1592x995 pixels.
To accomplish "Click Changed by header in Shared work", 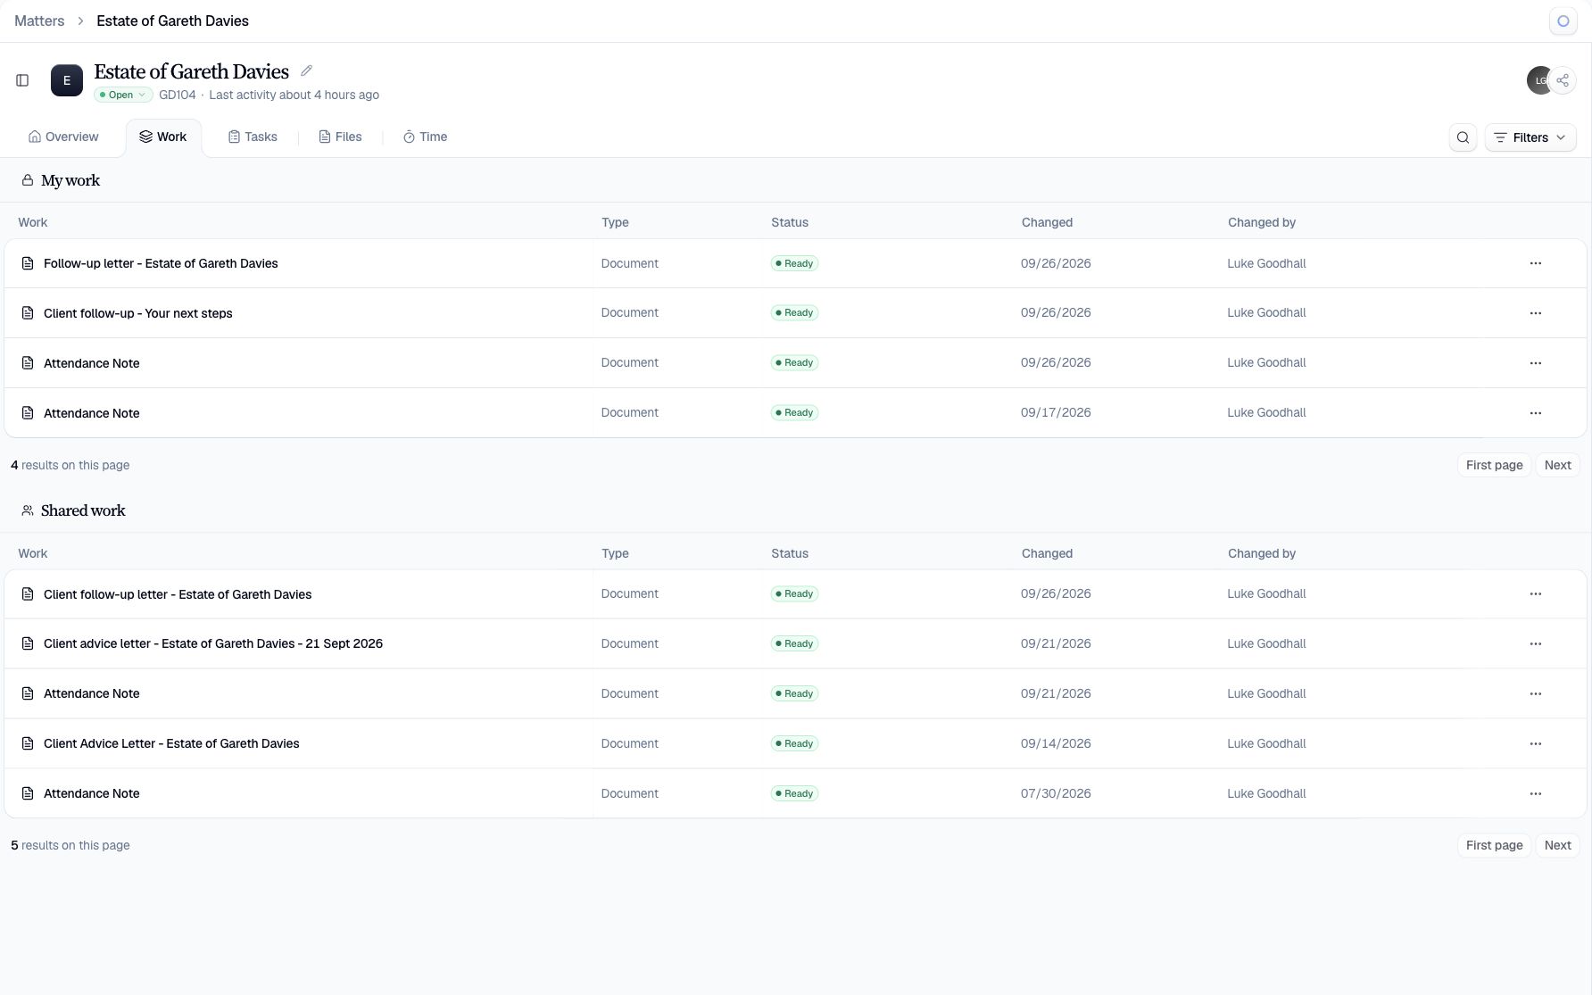I will (1262, 553).
